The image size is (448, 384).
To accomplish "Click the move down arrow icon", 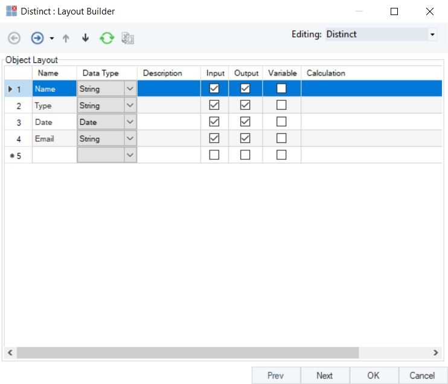I will click(x=85, y=38).
